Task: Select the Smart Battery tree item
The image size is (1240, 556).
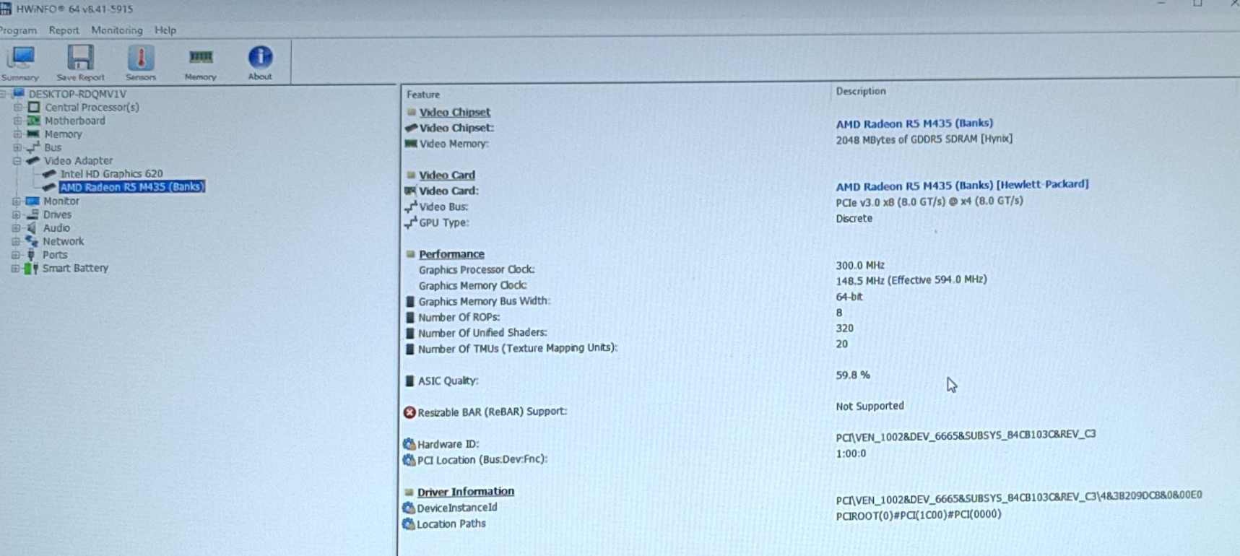Action: coord(75,268)
